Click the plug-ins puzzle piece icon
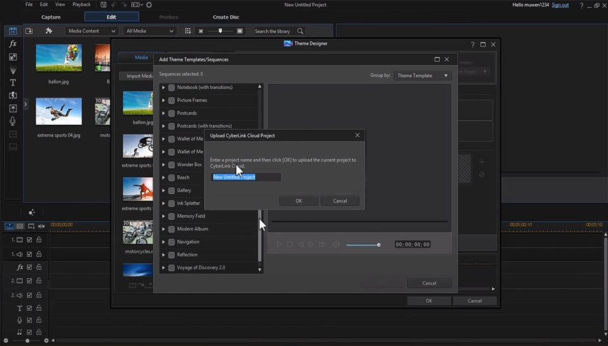 pyautogui.click(x=49, y=31)
